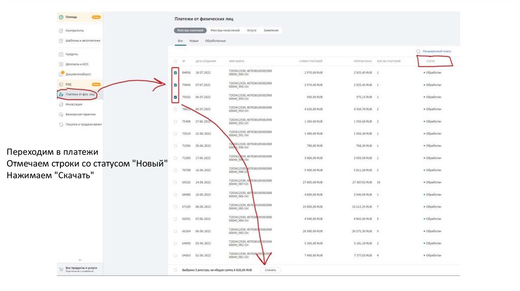
Task: Tick the checkbox for registry 70708
Action: click(x=175, y=170)
